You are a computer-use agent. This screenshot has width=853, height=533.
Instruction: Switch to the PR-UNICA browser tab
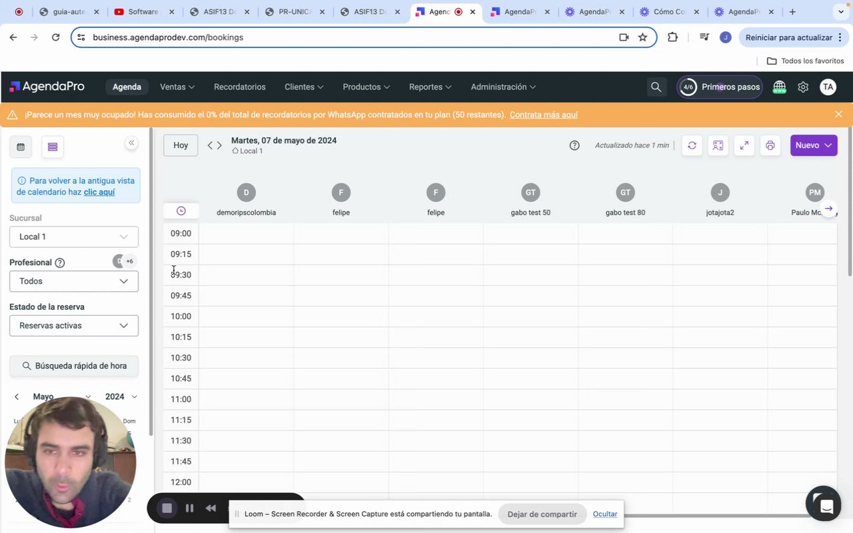coord(295,11)
